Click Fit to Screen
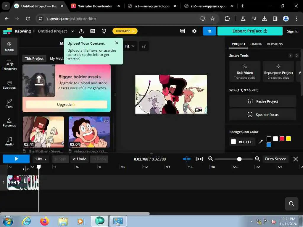 [x=275, y=159]
